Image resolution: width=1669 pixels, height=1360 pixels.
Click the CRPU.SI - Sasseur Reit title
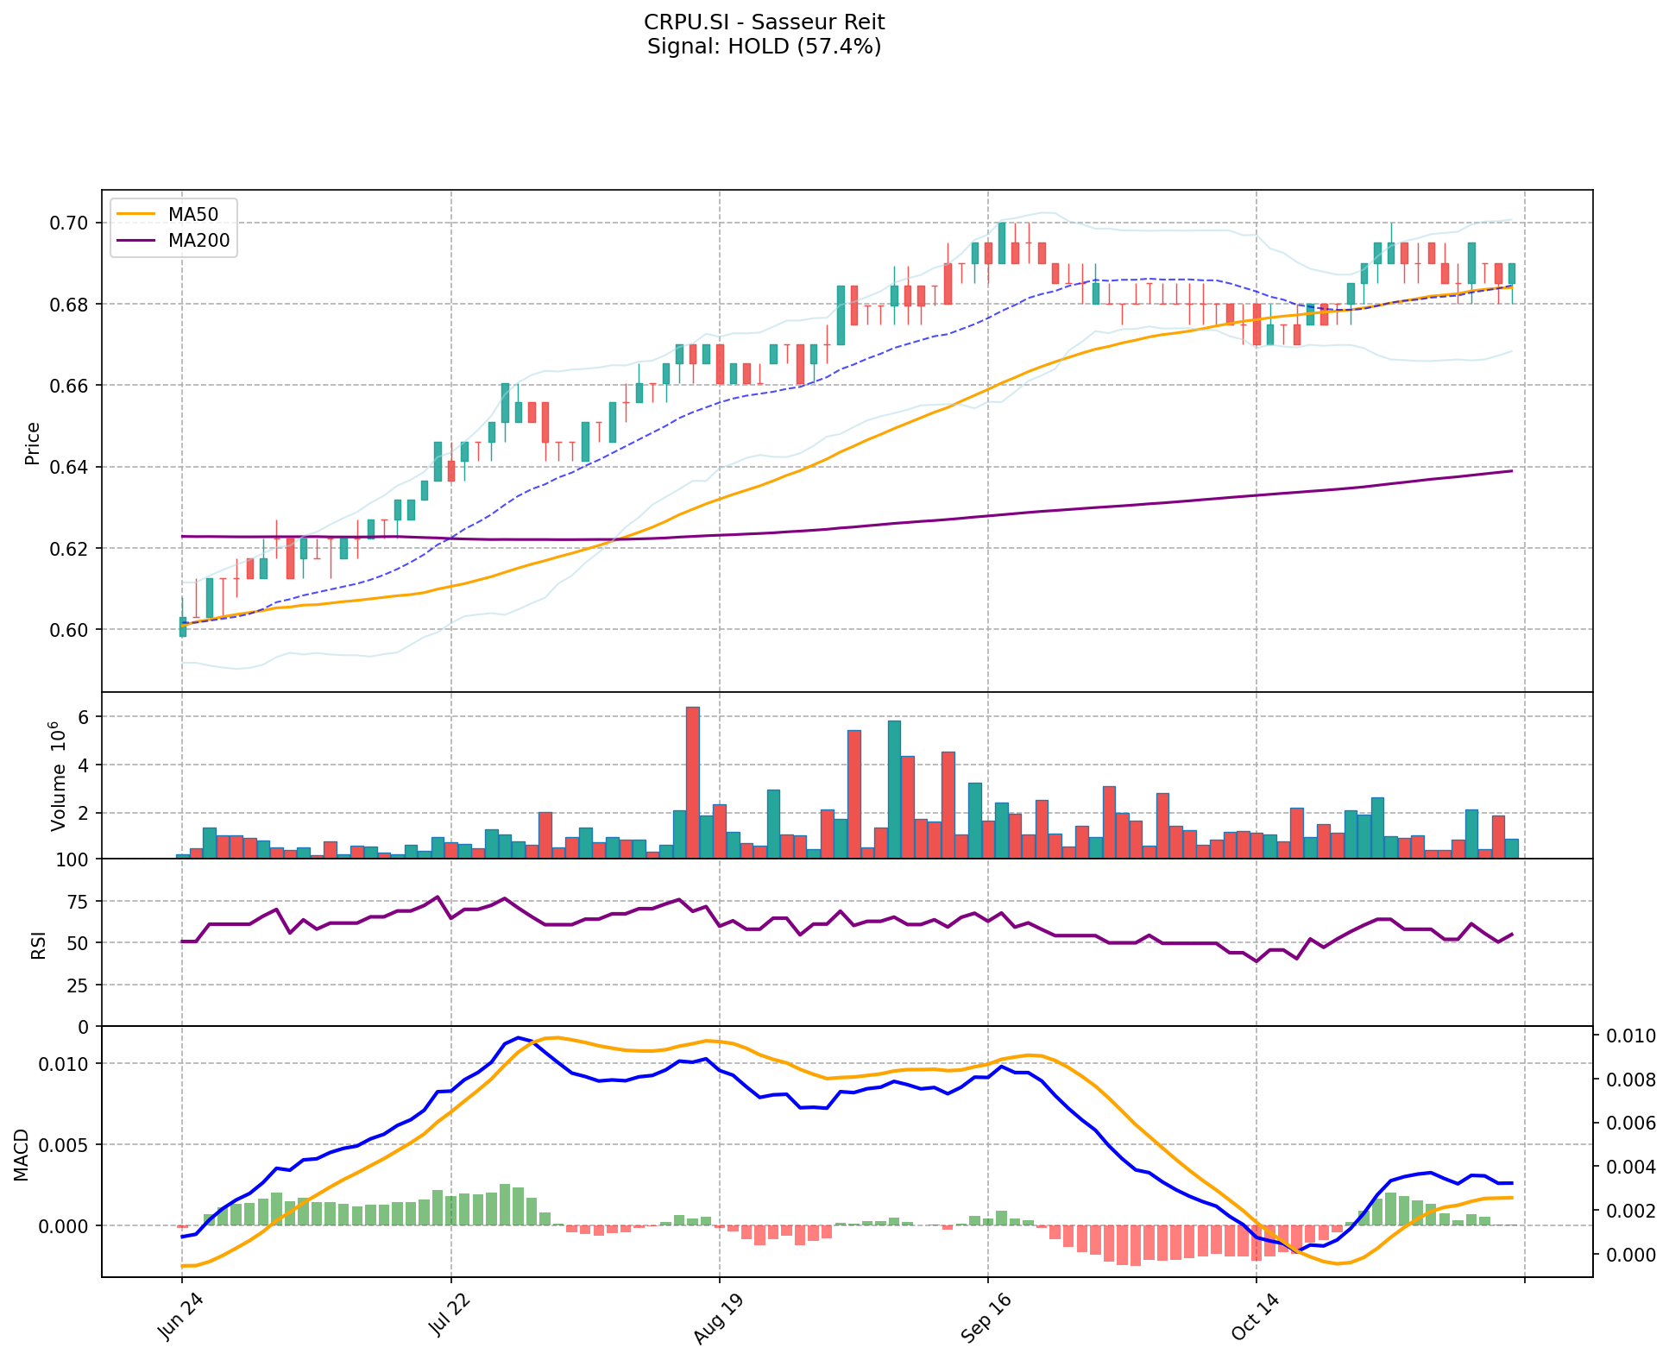764,22
